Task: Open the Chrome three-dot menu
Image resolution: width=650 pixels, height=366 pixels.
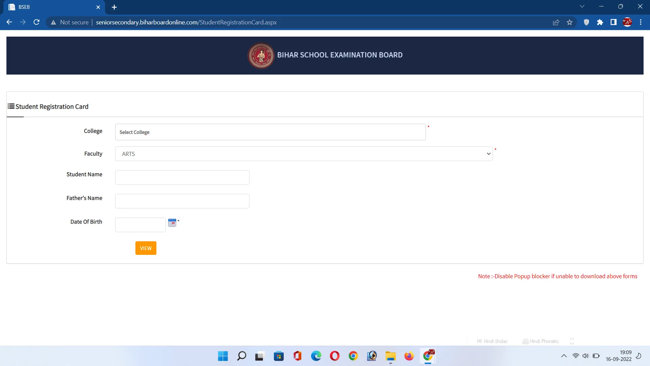Action: pos(641,22)
